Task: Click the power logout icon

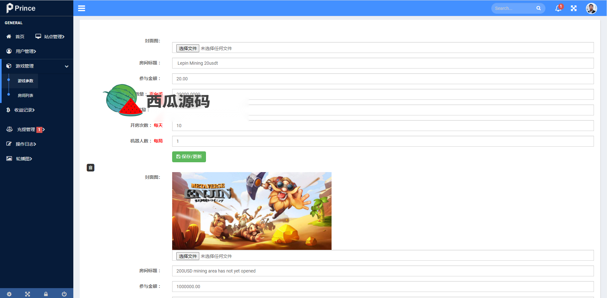Action: click(x=64, y=294)
